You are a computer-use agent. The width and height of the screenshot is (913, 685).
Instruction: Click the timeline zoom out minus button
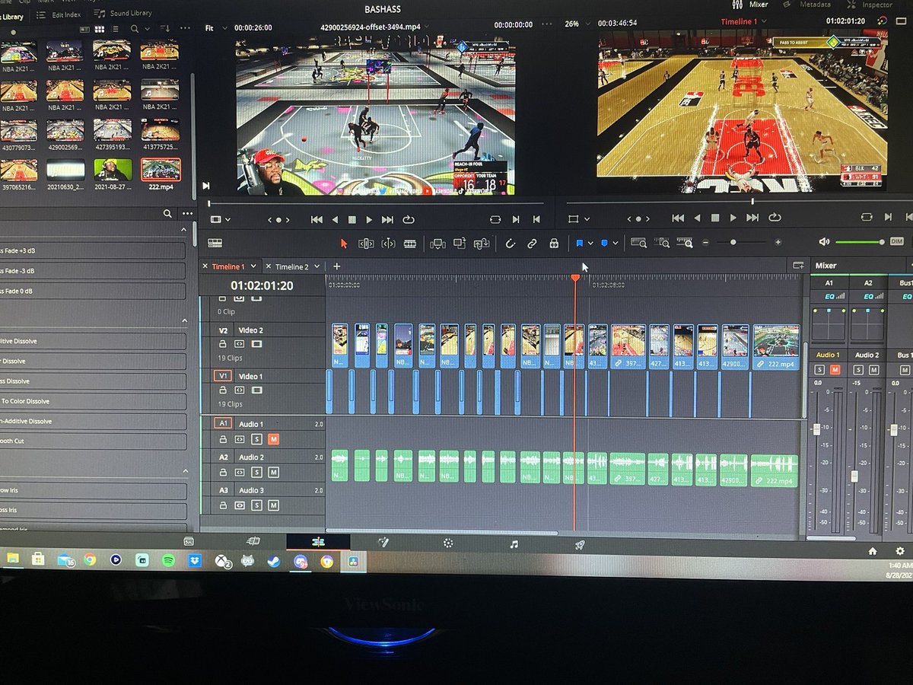coord(707,243)
